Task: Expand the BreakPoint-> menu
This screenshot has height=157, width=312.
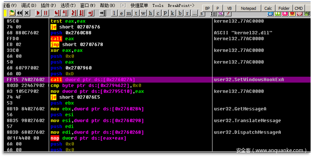Action: click(x=181, y=6)
